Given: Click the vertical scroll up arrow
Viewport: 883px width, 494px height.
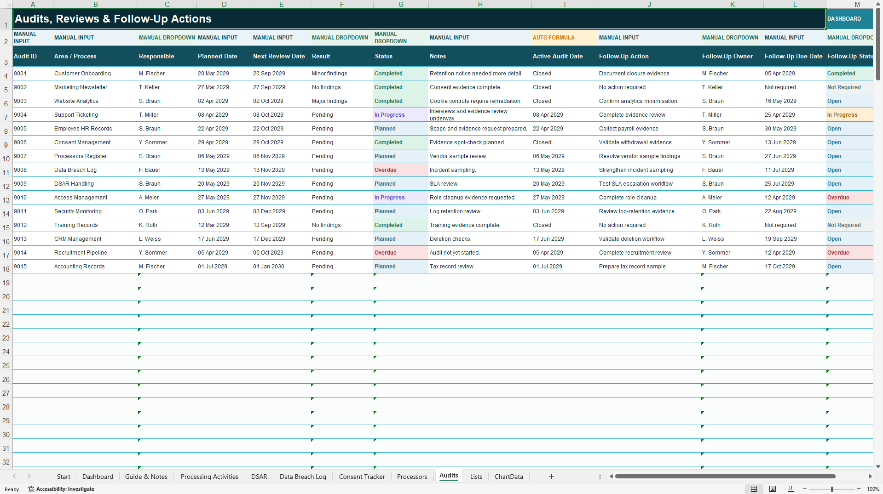Looking at the screenshot, I should 878,4.
